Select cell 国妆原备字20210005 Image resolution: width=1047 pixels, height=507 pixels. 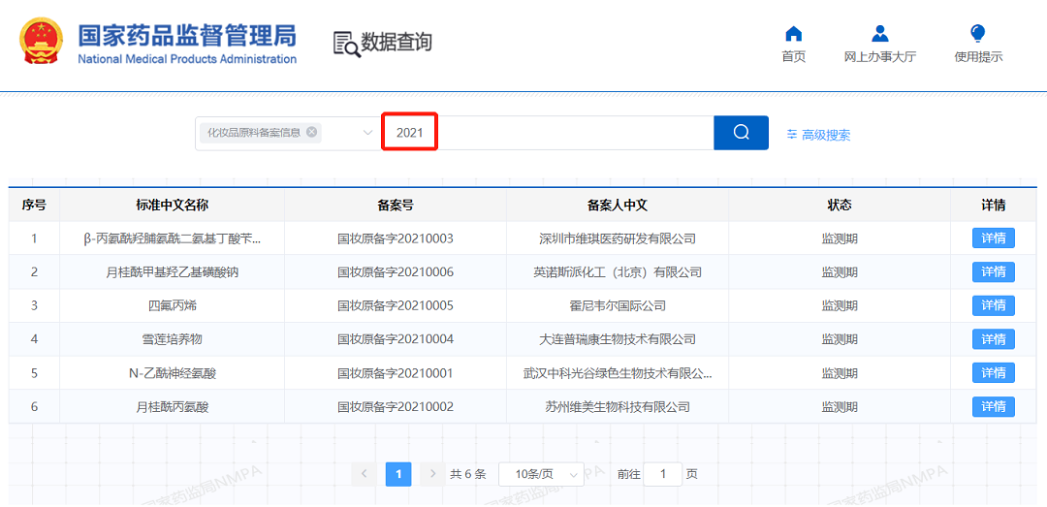[396, 305]
